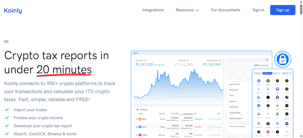Viewport: 303px width, 138px height.
Task: Click the certified padlock security badge
Action: point(283,59)
